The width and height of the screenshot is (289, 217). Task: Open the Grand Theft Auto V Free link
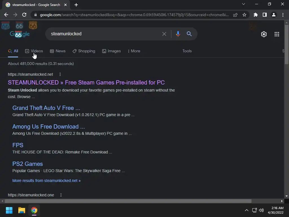(x=46, y=108)
